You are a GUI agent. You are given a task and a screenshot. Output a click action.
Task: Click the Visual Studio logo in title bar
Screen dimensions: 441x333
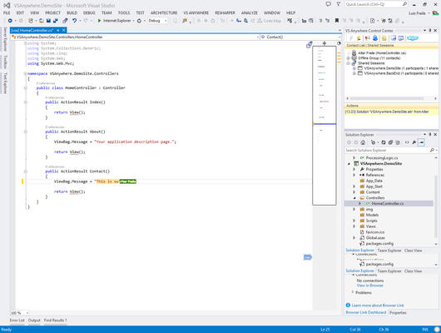coord(7,5)
